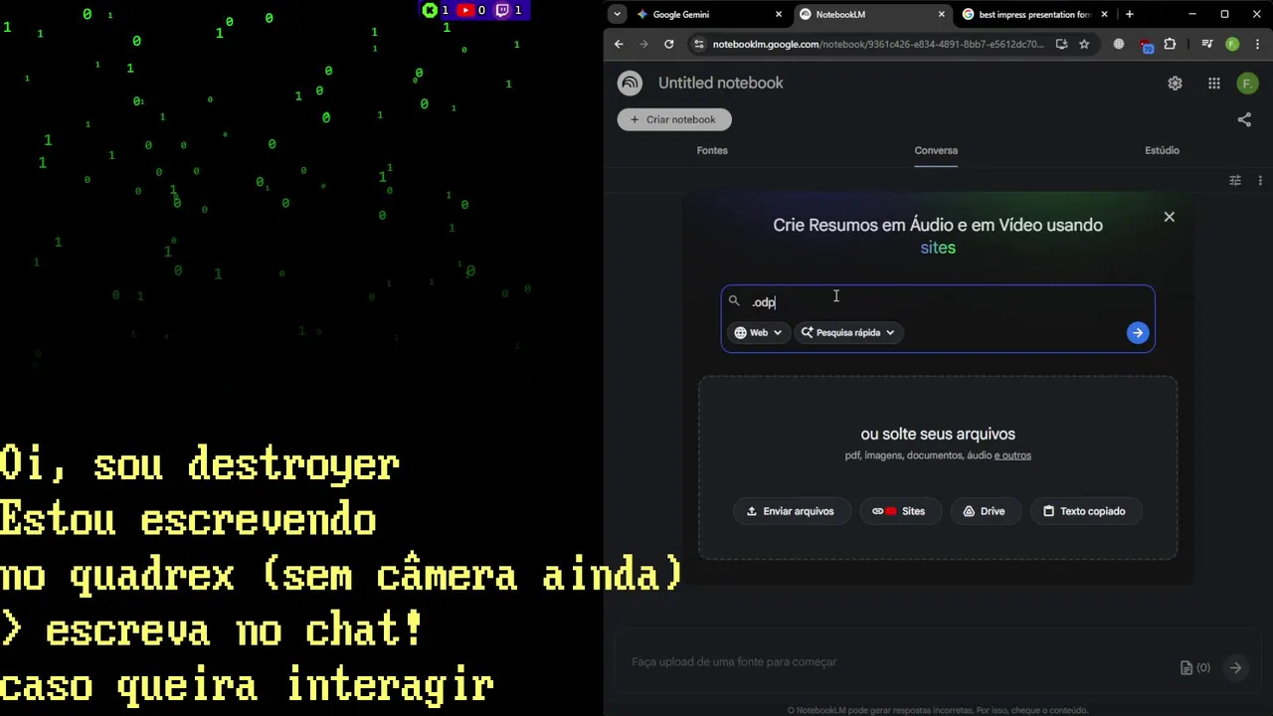This screenshot has width=1273, height=716.
Task: Click the browser address bar URL
Action: [x=877, y=44]
